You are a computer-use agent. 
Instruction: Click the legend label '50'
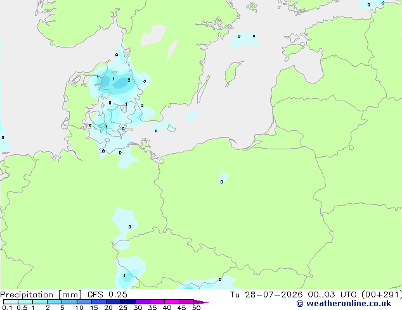(197, 307)
